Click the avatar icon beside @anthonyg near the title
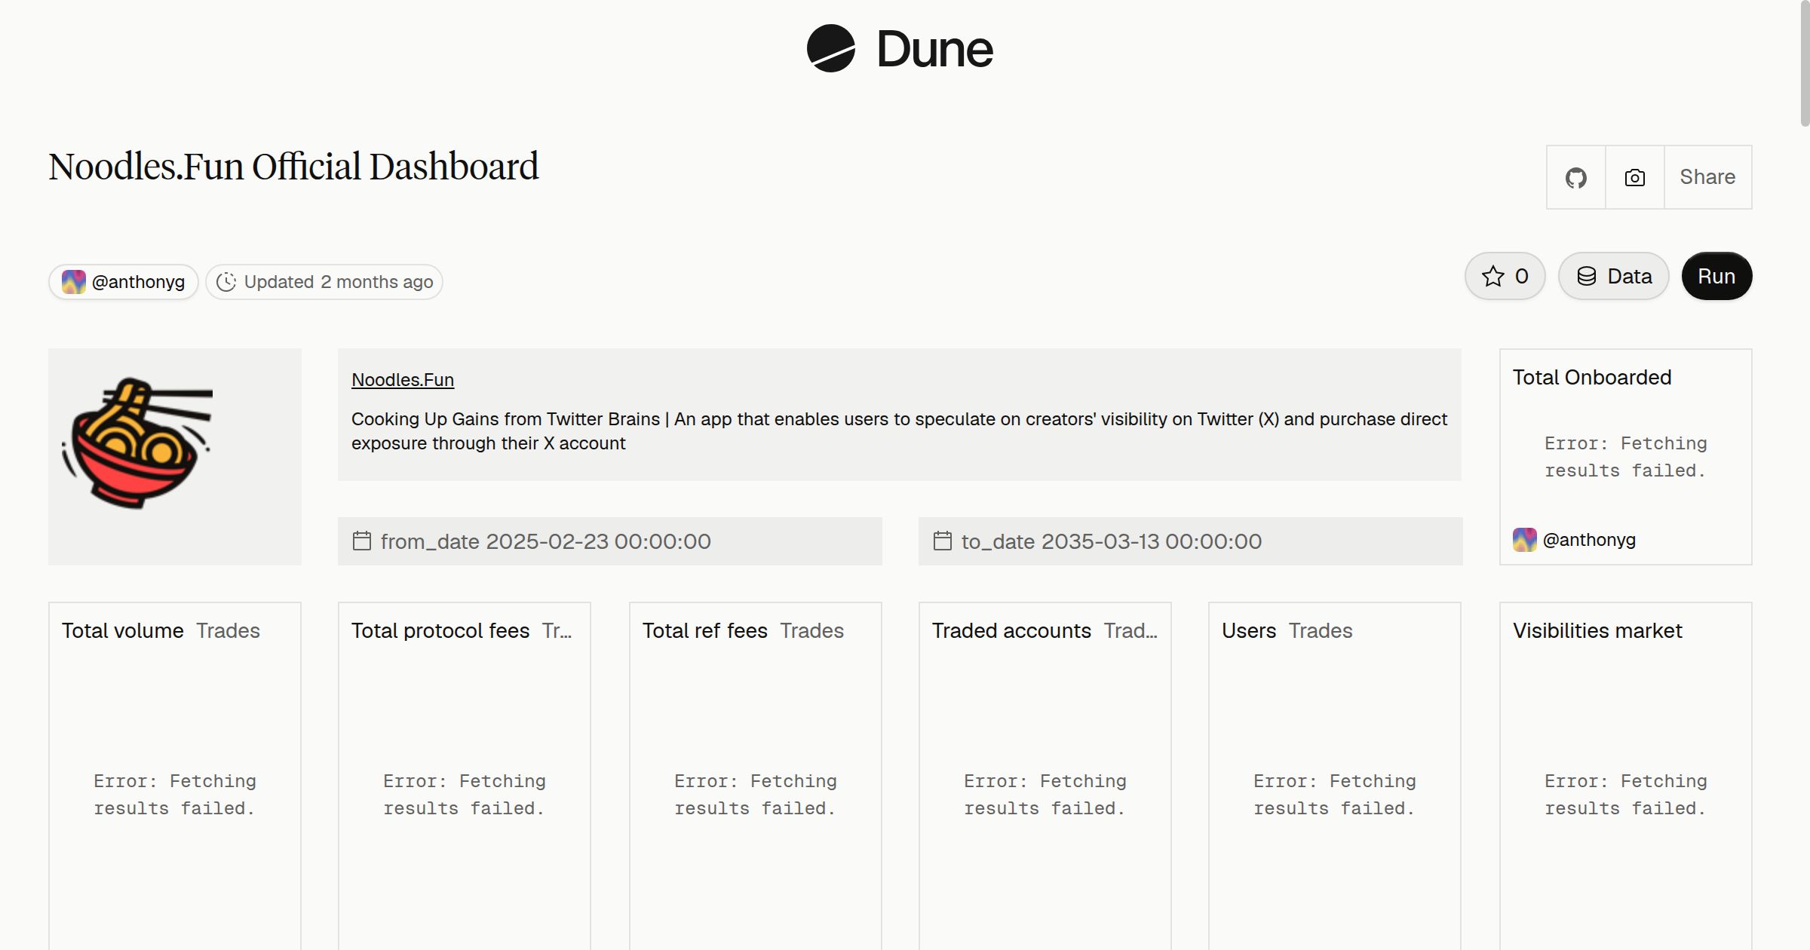 [74, 282]
